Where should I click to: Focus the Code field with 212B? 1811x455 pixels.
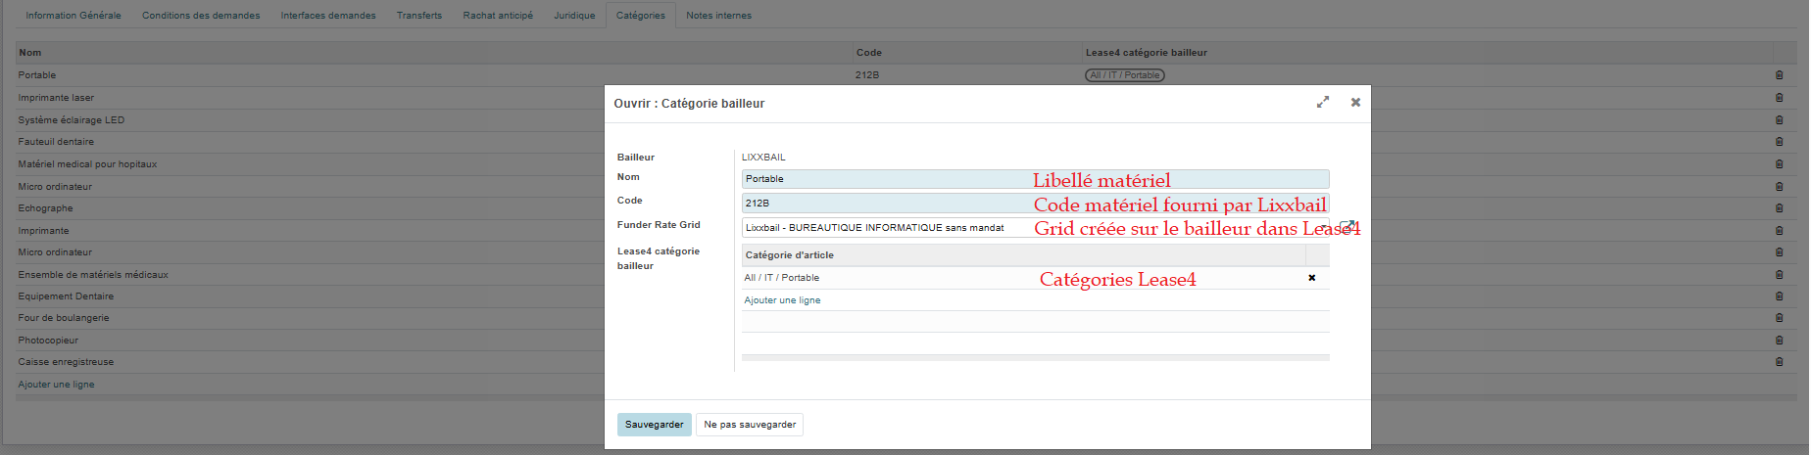[x=882, y=204]
